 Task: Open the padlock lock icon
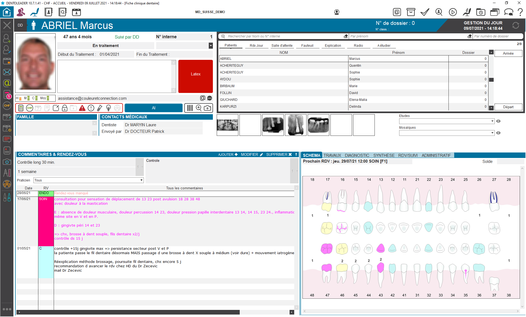pos(65,108)
